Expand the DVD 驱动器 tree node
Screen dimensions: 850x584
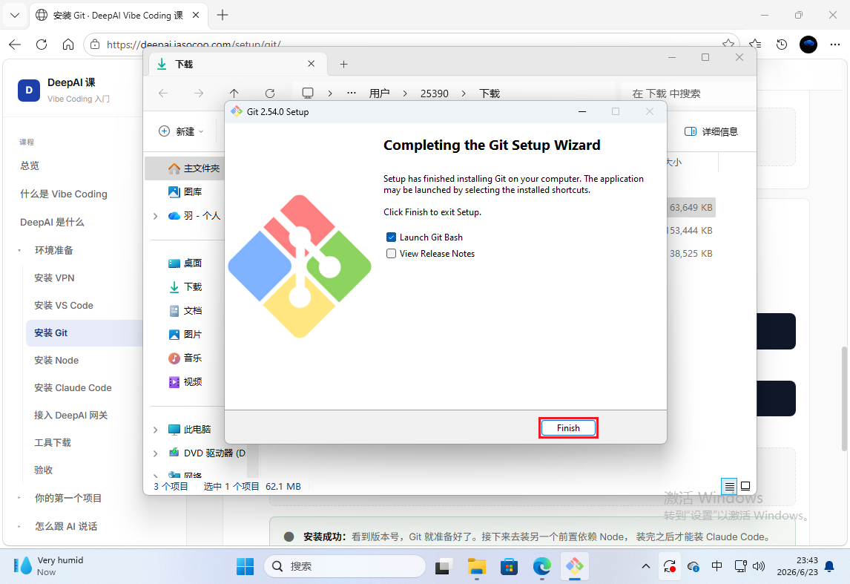coord(156,453)
